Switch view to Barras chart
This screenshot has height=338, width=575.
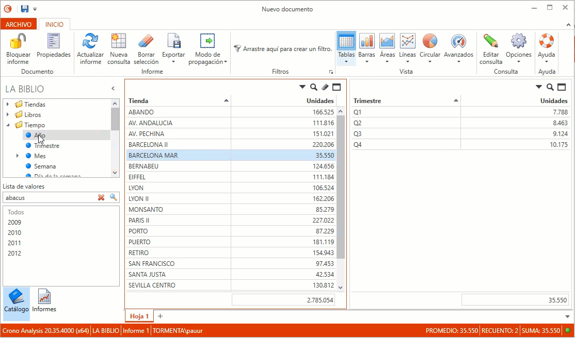coord(366,41)
